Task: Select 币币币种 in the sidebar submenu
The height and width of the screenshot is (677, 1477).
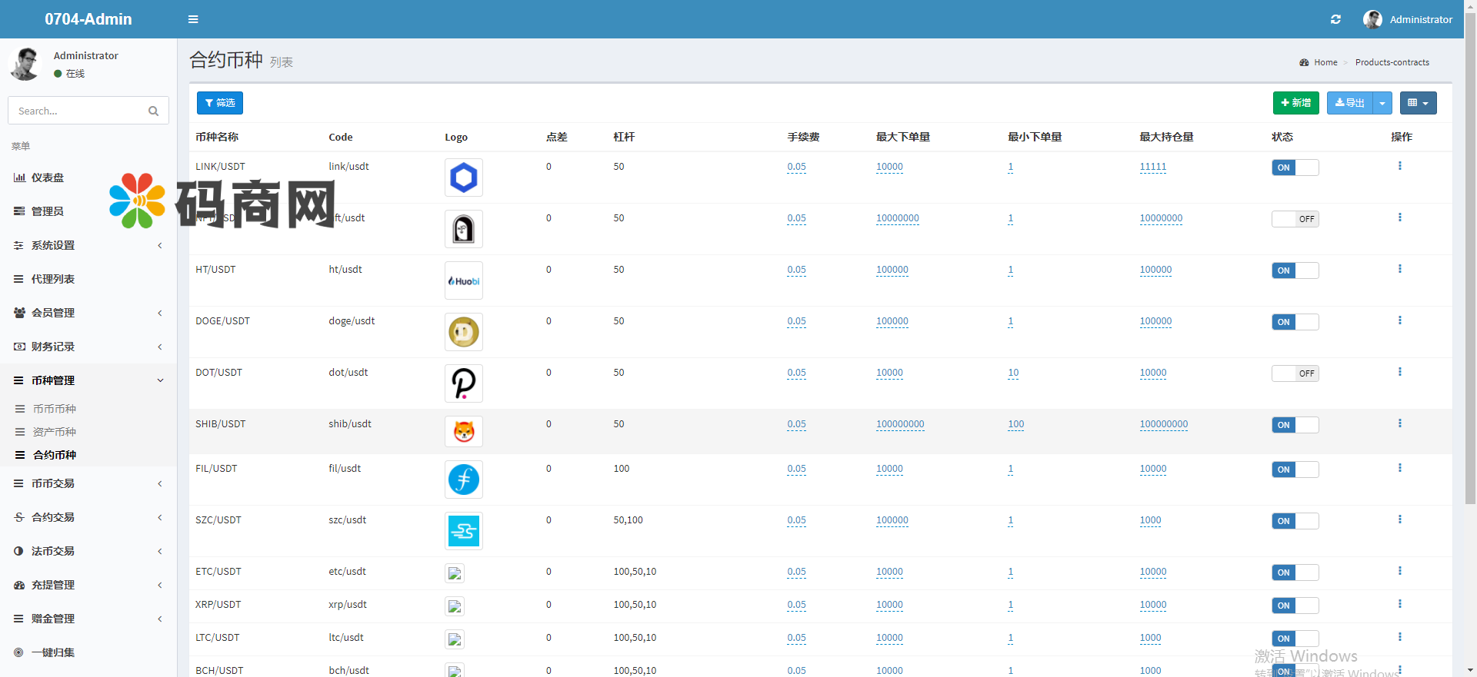Action: coord(54,409)
